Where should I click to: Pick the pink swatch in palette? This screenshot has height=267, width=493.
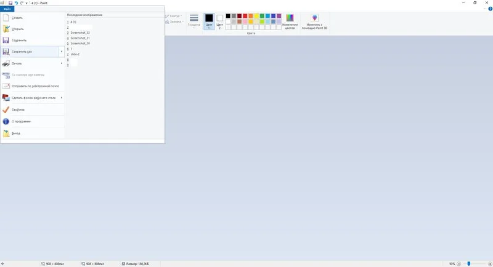pyautogui.click(x=245, y=22)
